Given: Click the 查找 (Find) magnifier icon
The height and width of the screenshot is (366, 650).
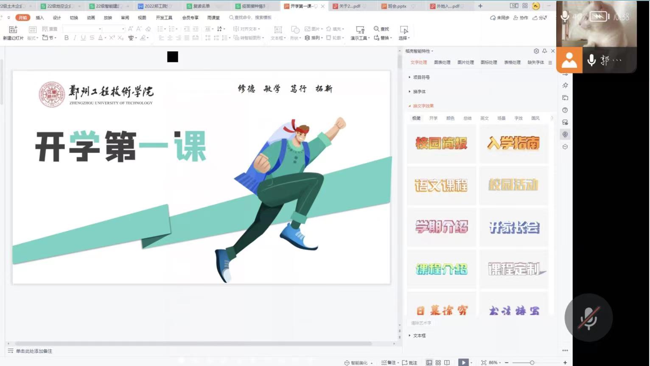Looking at the screenshot, I should point(376,29).
